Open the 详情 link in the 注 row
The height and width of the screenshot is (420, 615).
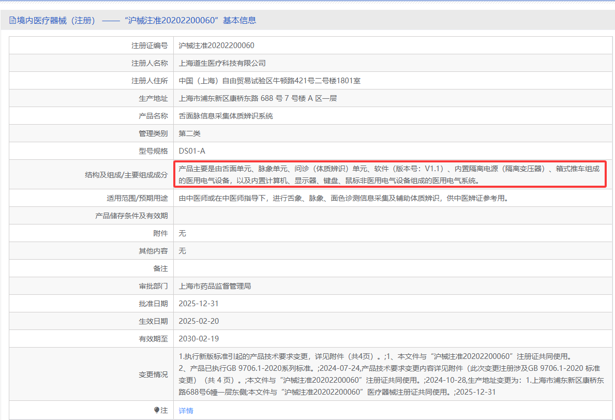(x=186, y=410)
